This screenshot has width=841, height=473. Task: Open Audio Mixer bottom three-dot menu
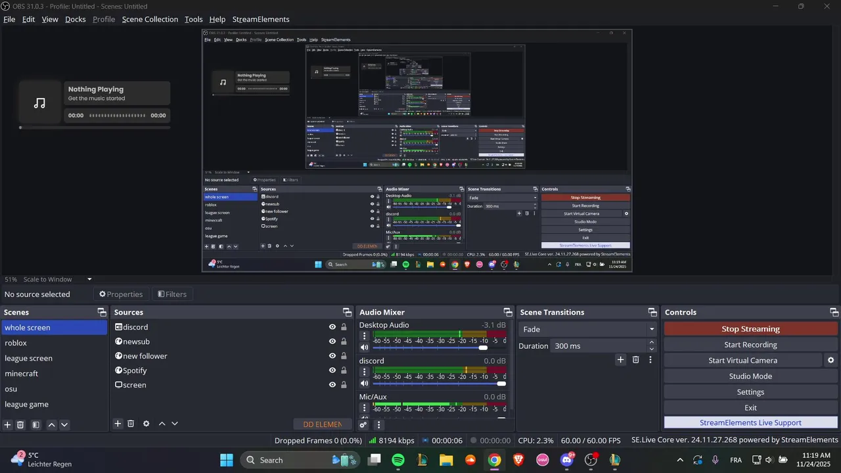coord(378,425)
